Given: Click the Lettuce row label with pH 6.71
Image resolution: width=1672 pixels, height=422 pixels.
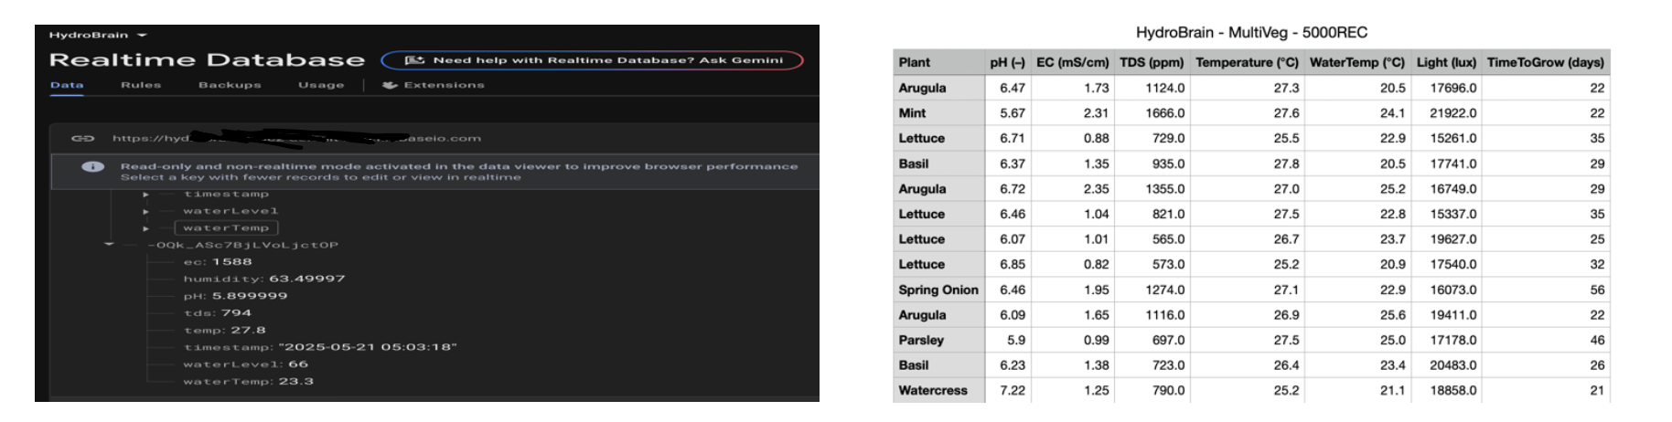Looking at the screenshot, I should [x=922, y=138].
